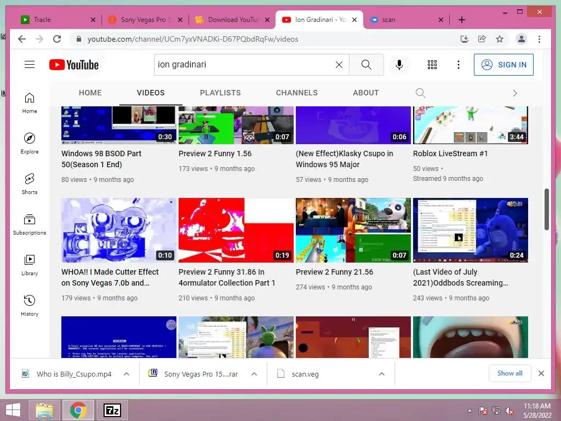Image resolution: width=561 pixels, height=421 pixels.
Task: Click the browser back arrow
Action: [x=22, y=39]
